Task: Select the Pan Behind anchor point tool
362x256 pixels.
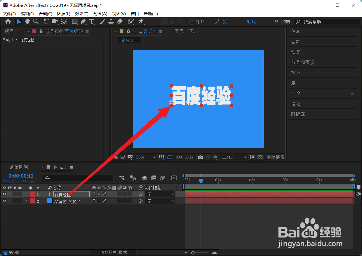Action: point(64,22)
